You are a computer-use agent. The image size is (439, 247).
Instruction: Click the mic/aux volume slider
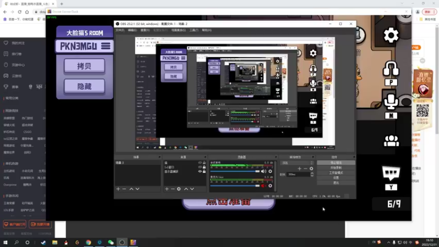click(x=235, y=186)
